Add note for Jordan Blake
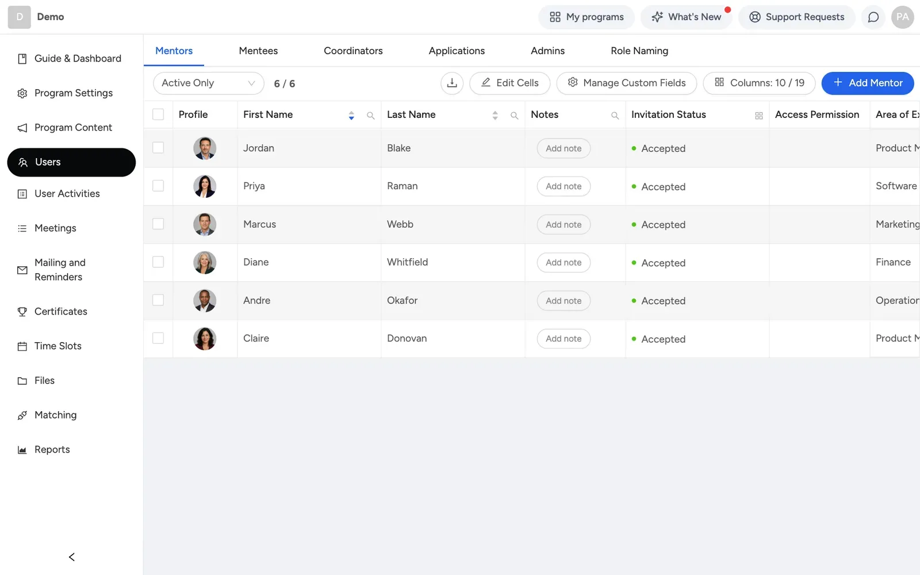 (x=563, y=148)
